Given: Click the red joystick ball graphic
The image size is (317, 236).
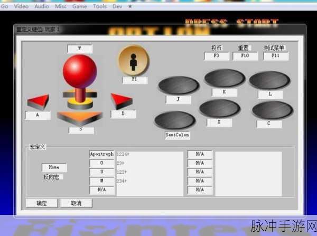Looking at the screenshot, I should click(80, 71).
